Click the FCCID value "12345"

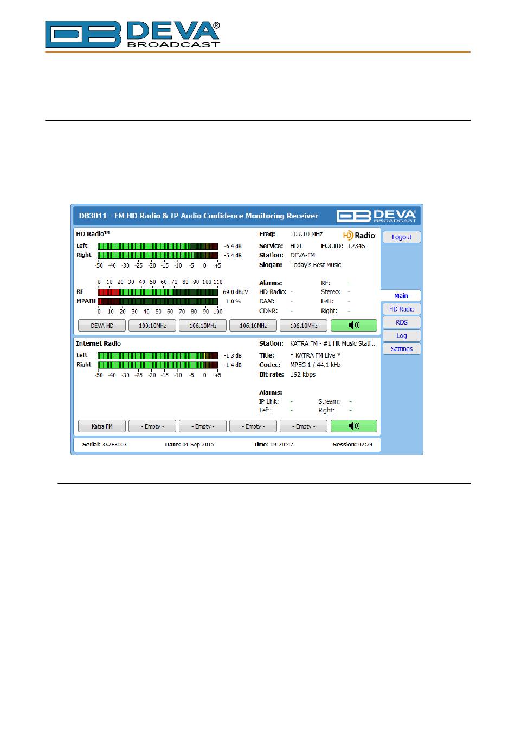pos(356,246)
